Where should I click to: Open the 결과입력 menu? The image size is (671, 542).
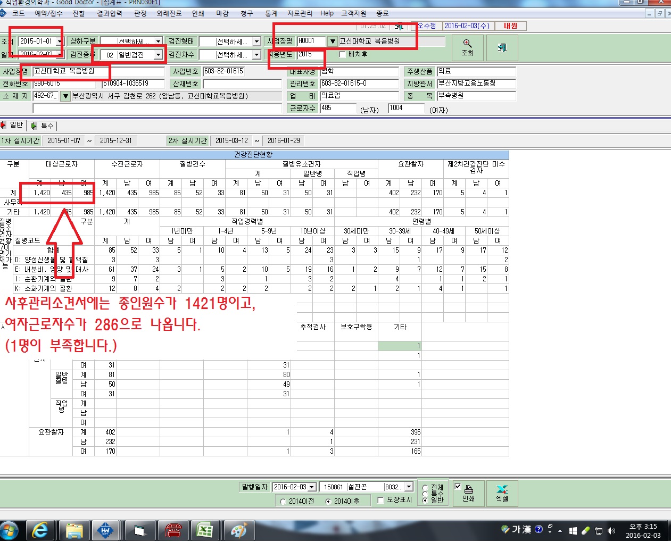click(110, 13)
